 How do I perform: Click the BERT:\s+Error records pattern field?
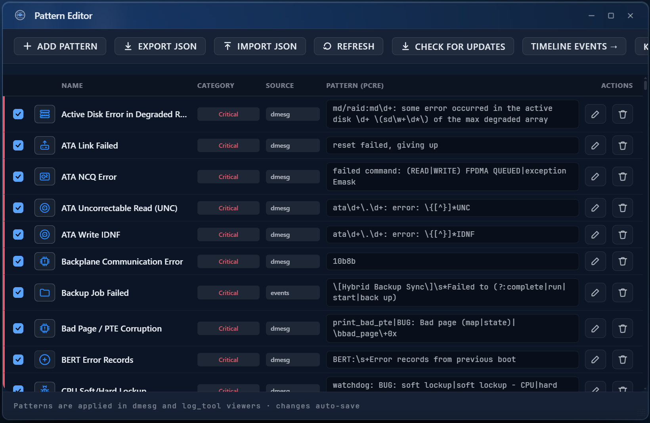(x=452, y=360)
